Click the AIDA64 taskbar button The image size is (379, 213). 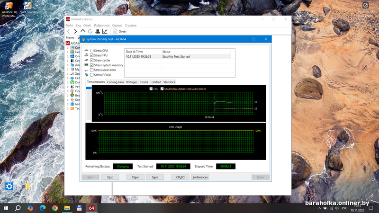coord(91,208)
